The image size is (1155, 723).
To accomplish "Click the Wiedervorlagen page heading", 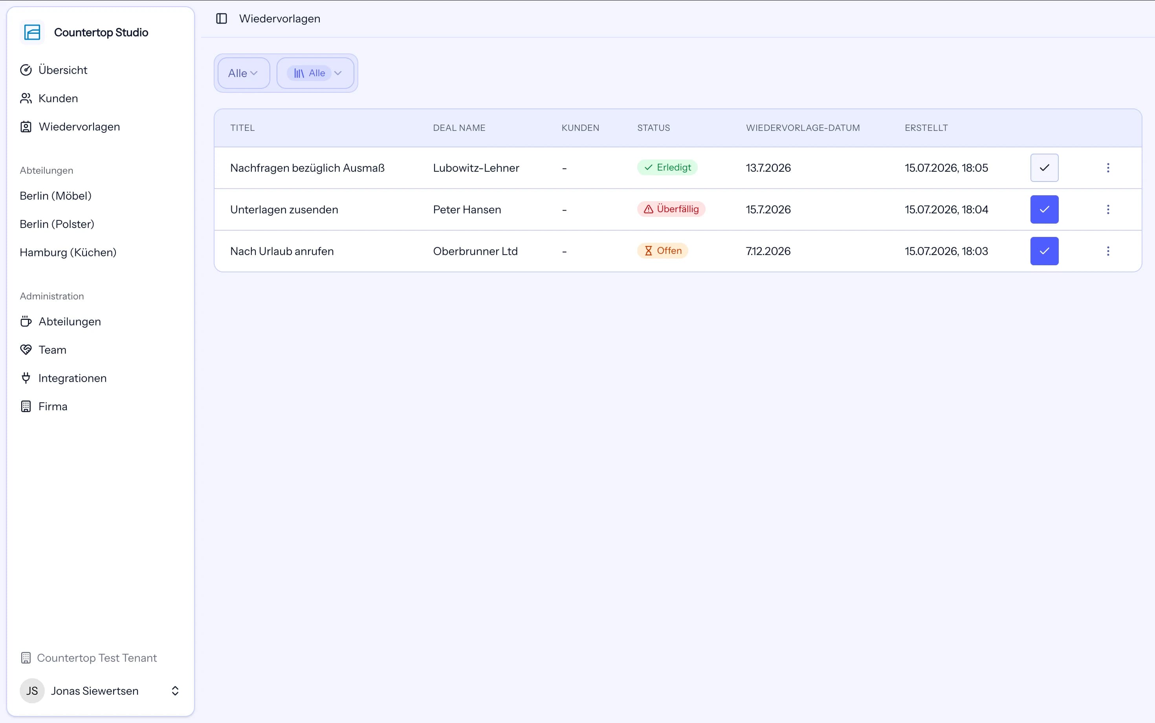I will click(x=280, y=18).
